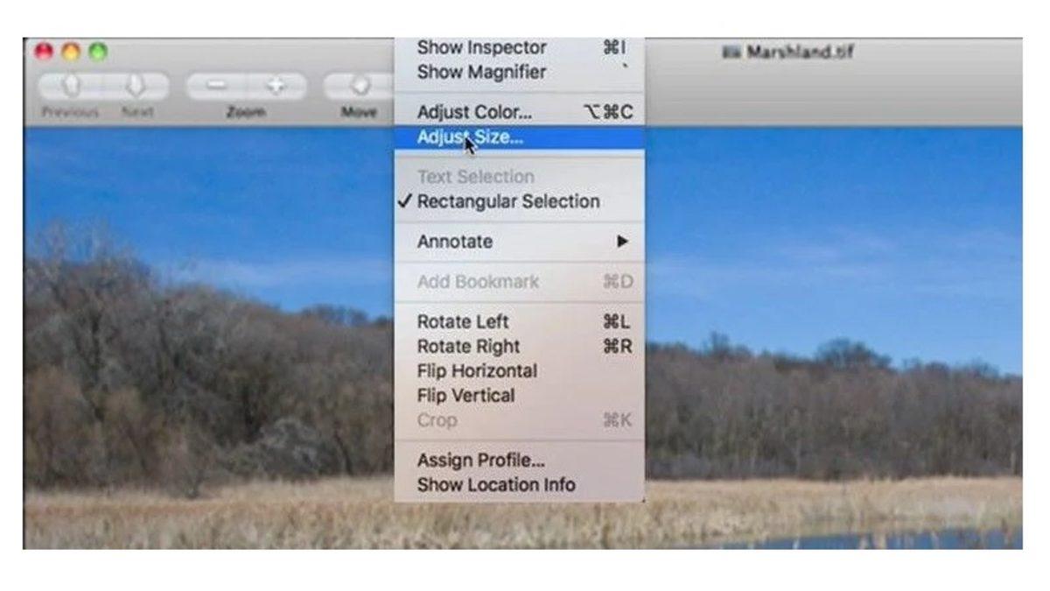
Task: Click the Next arrow toolbar button
Action: tap(136, 86)
